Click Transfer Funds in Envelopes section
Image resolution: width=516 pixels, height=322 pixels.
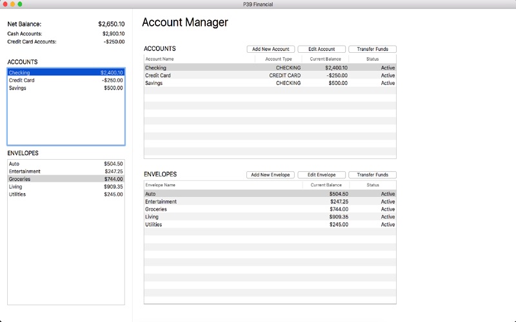[373, 175]
